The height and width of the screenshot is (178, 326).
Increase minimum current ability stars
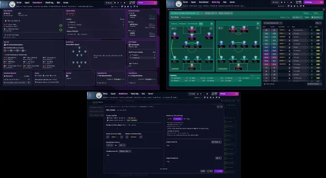pos(122,137)
